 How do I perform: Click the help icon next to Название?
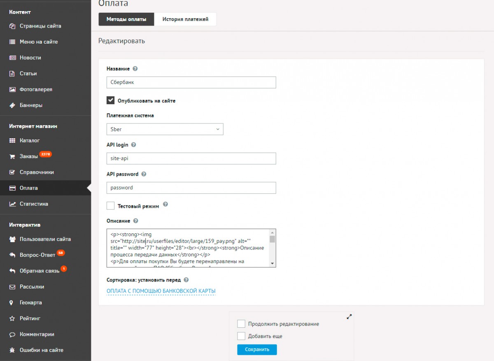tap(135, 69)
